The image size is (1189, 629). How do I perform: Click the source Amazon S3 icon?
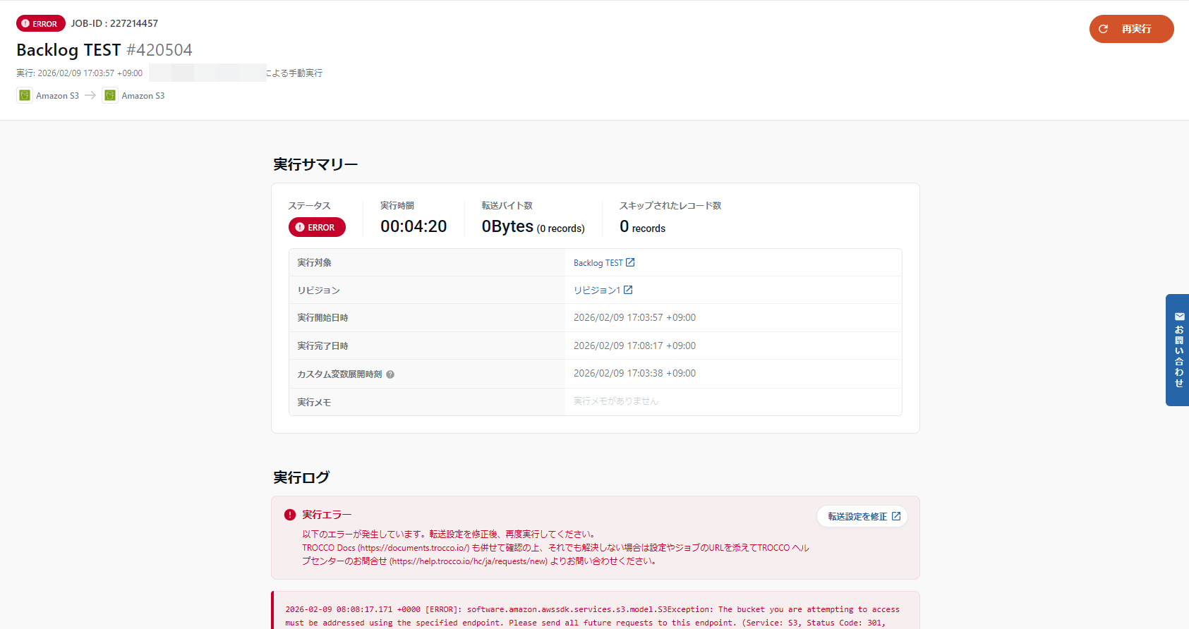25,95
